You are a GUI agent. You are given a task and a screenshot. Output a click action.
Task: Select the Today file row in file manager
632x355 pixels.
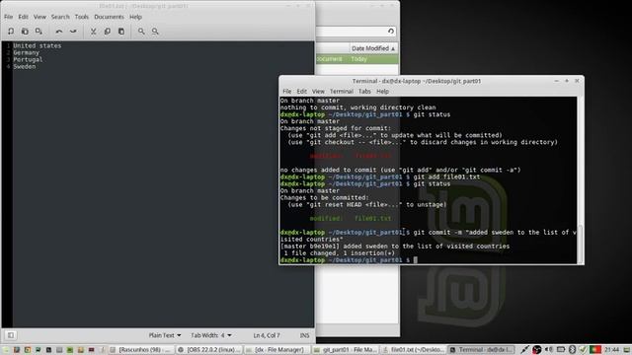click(357, 59)
